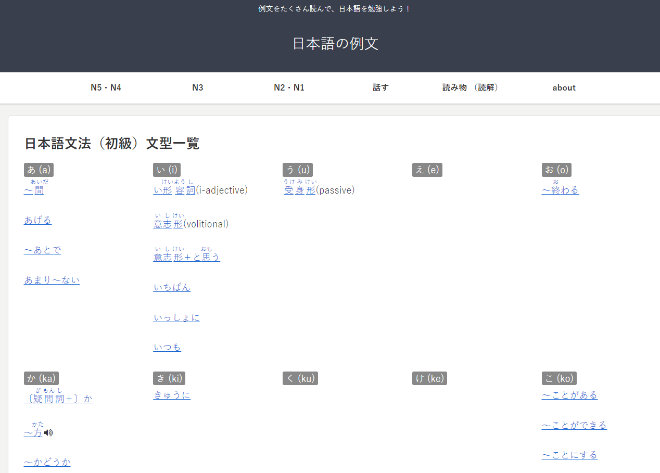Screen dimensions: 660x473
Task: Open the 〜ことができる link
Action: coord(574,425)
